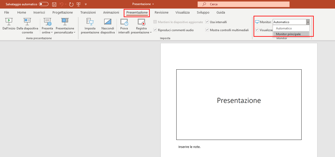Open title dropdown next to Presentazione
335x157 pixels.
click(x=153, y=4)
